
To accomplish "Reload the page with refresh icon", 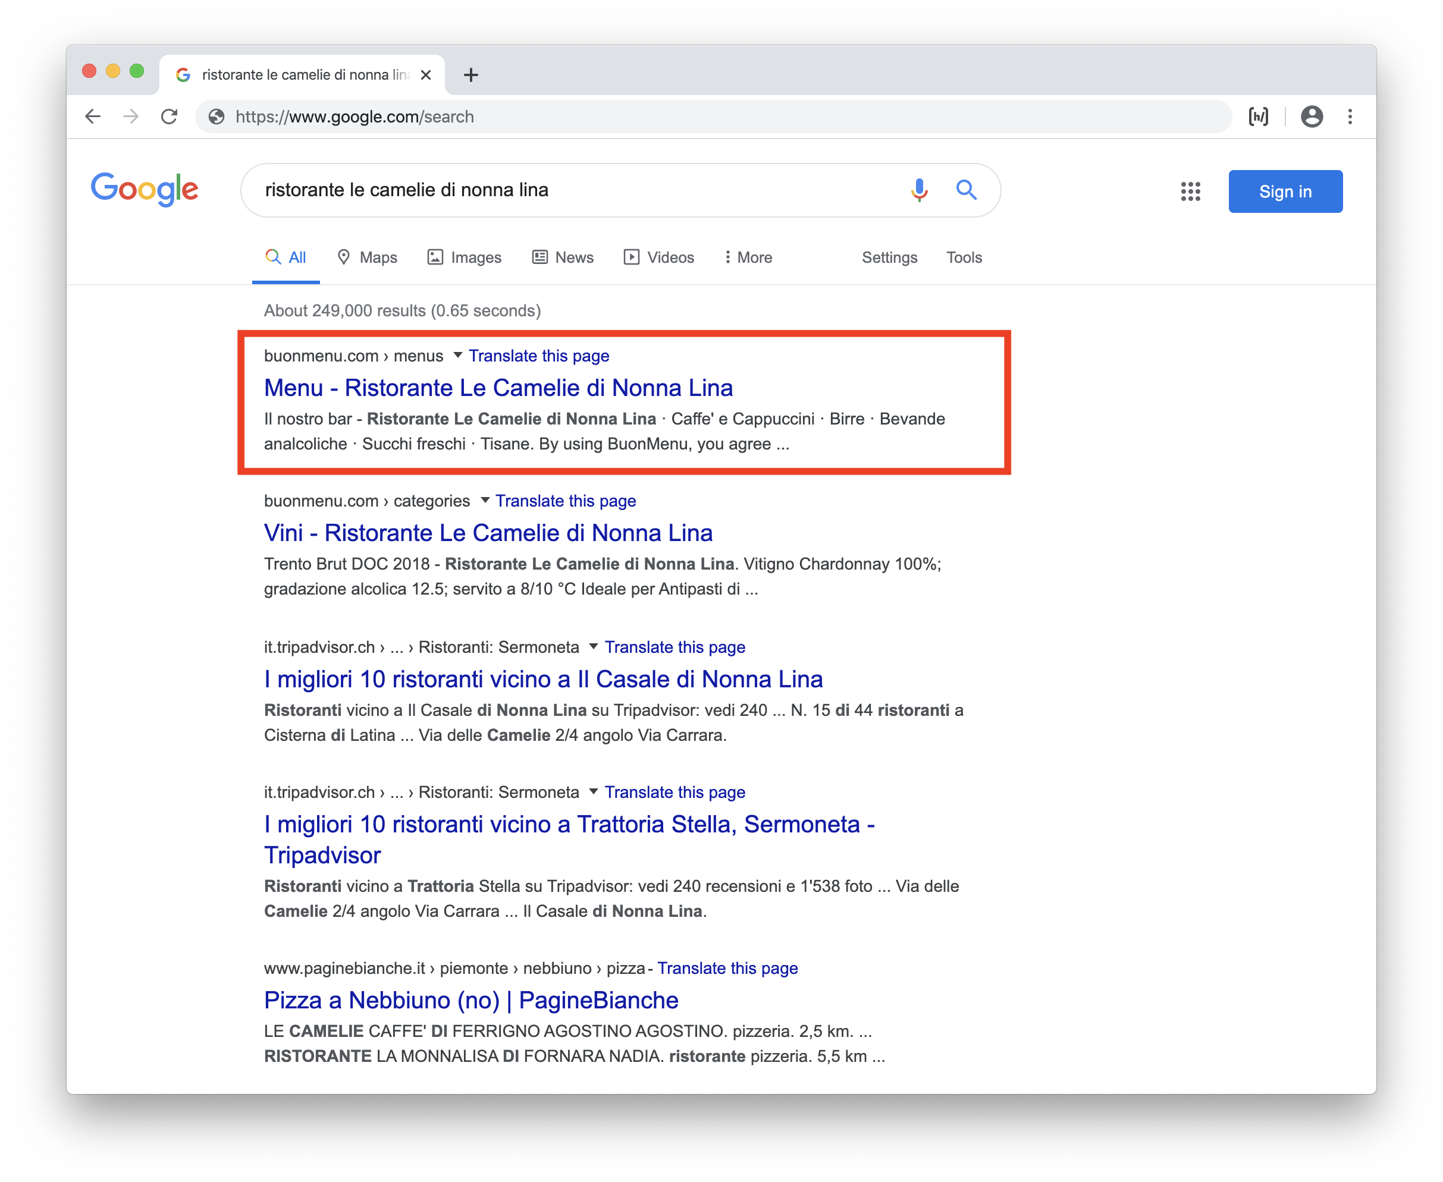I will (169, 117).
